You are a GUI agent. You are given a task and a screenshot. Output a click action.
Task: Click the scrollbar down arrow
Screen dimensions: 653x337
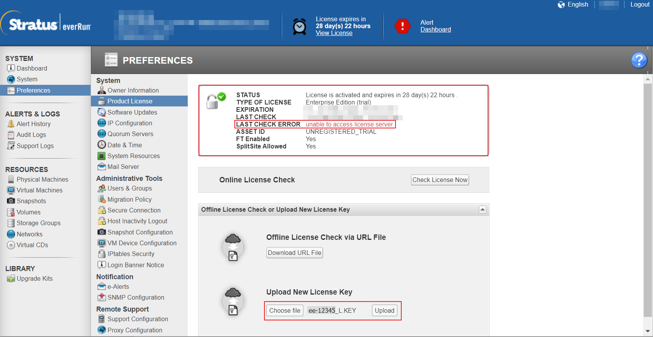[x=648, y=331]
